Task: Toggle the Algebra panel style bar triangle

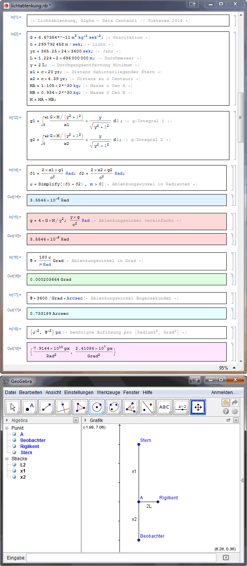Action: (x=7, y=420)
